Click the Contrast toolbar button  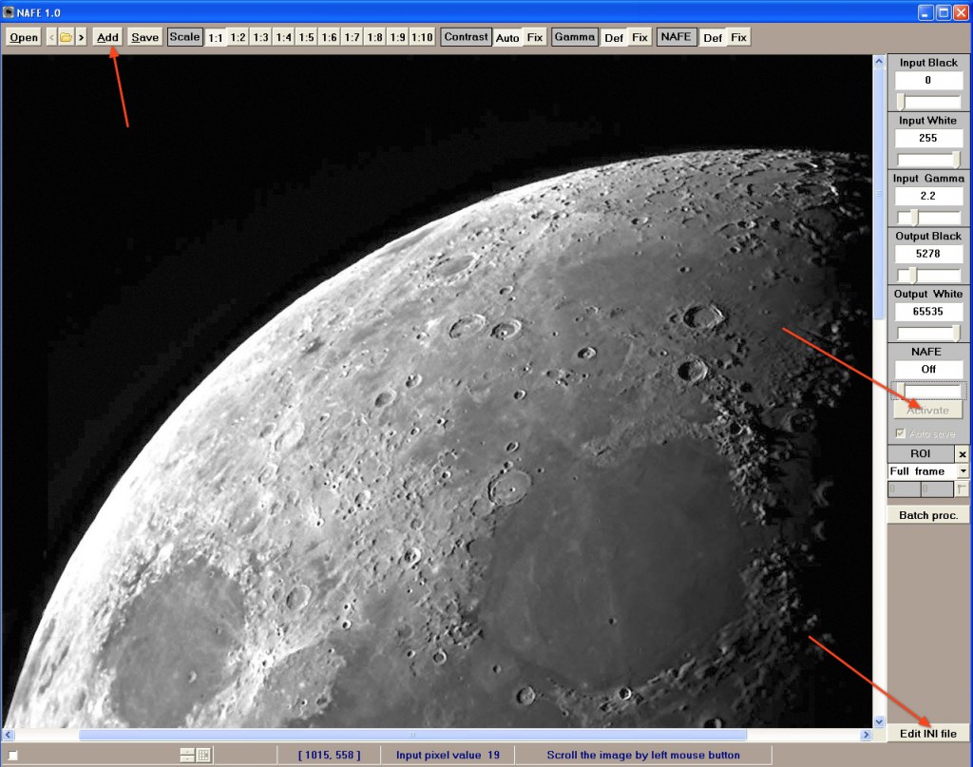tap(466, 37)
